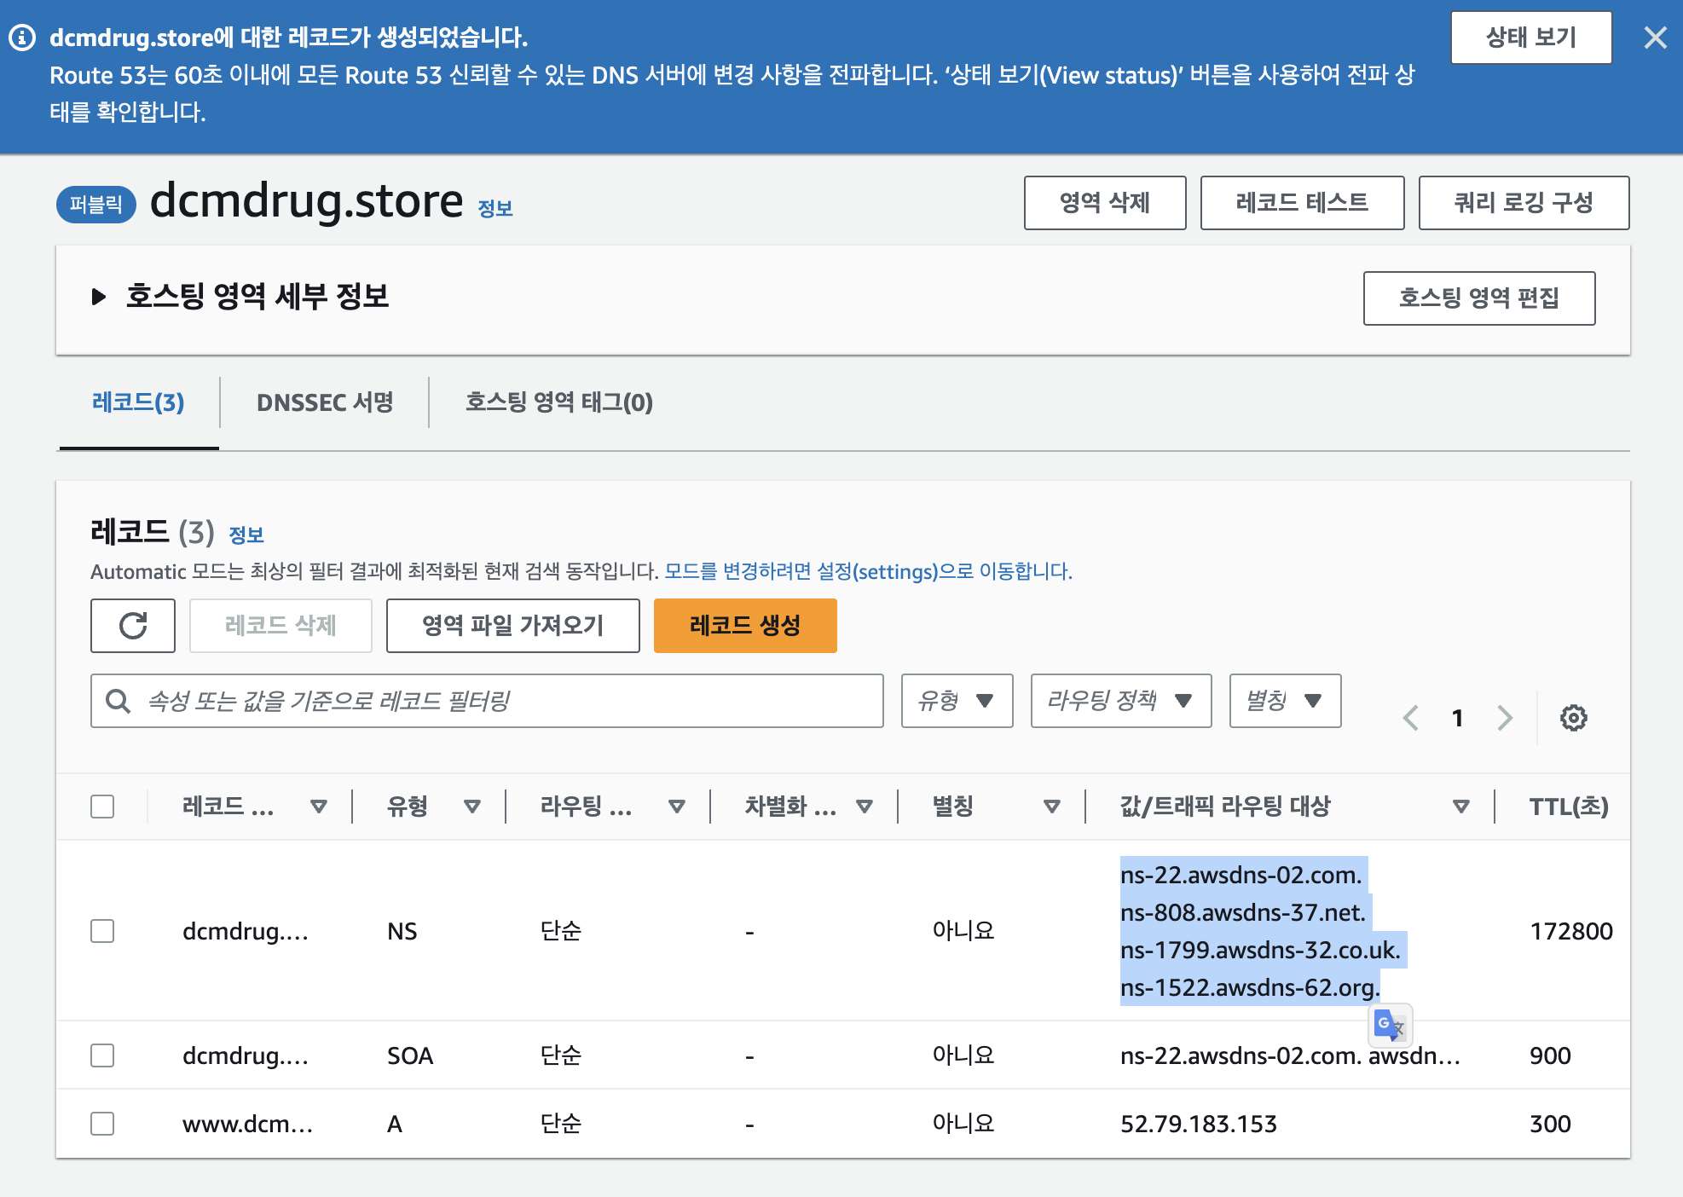Viewport: 1683px width, 1197px height.
Task: Open the table settings gear icon
Action: click(1573, 718)
